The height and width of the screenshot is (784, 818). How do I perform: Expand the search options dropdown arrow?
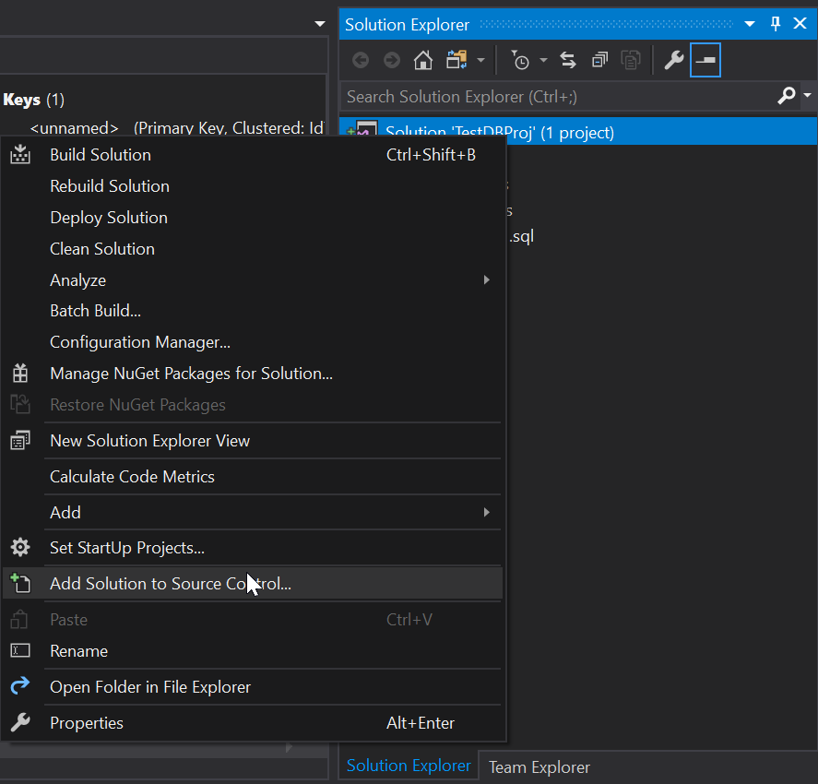click(807, 96)
